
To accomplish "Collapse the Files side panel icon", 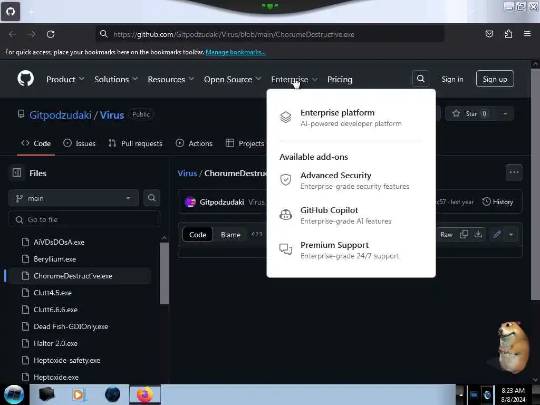I will (x=17, y=172).
